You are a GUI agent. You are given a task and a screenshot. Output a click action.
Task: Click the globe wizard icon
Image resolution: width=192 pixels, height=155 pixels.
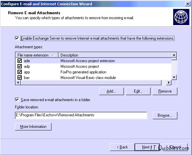181,17
